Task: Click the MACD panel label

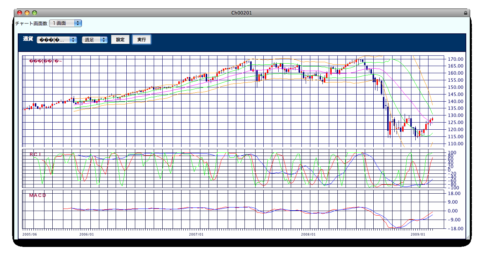Action: (38, 195)
